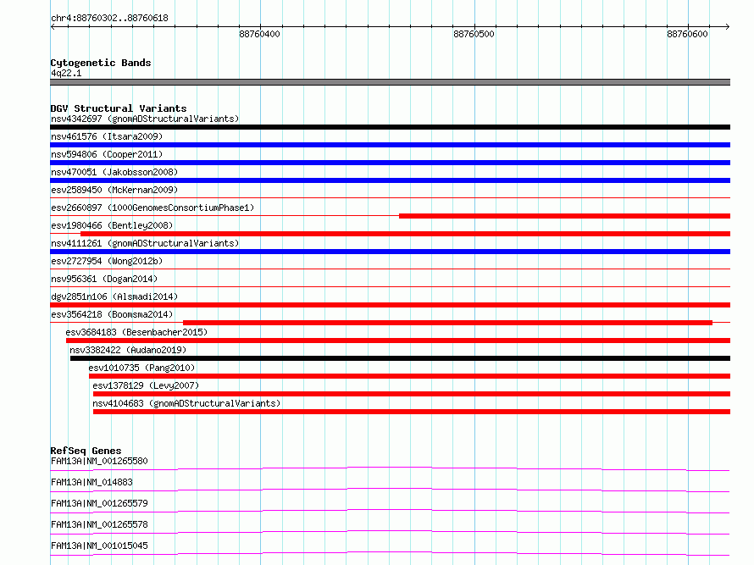Select the gray 4q22.1 cytogenetic band bar

pos(390,82)
